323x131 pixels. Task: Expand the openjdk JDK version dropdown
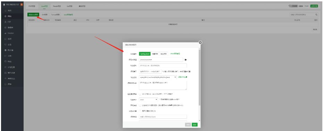tap(158, 77)
